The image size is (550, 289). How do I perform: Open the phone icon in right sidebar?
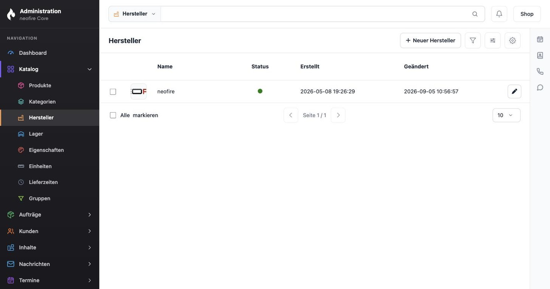(x=540, y=71)
